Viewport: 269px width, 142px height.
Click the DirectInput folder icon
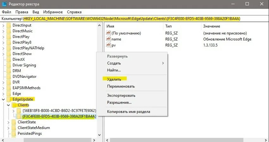coord(9,25)
